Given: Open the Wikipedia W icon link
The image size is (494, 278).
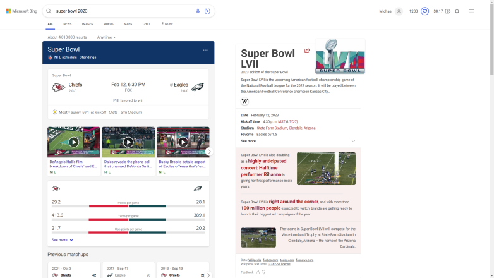Looking at the screenshot, I should pos(245,101).
